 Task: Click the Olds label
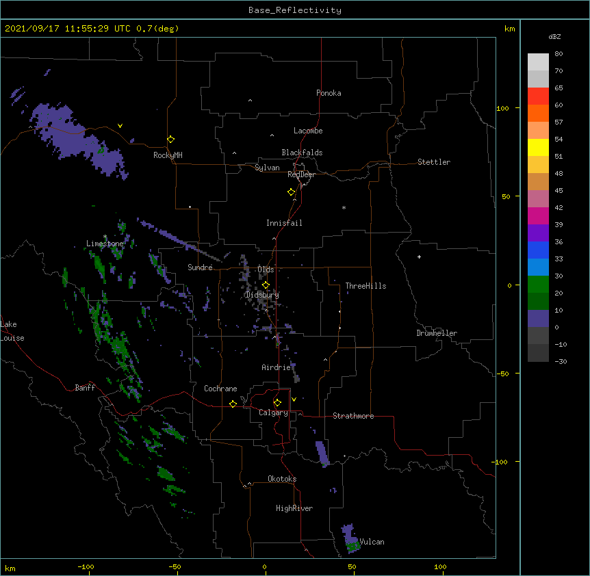[x=266, y=270]
